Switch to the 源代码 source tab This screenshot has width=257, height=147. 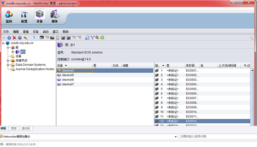pos(26,128)
